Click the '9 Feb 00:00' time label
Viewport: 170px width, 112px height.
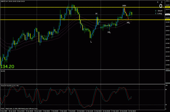point(72,111)
